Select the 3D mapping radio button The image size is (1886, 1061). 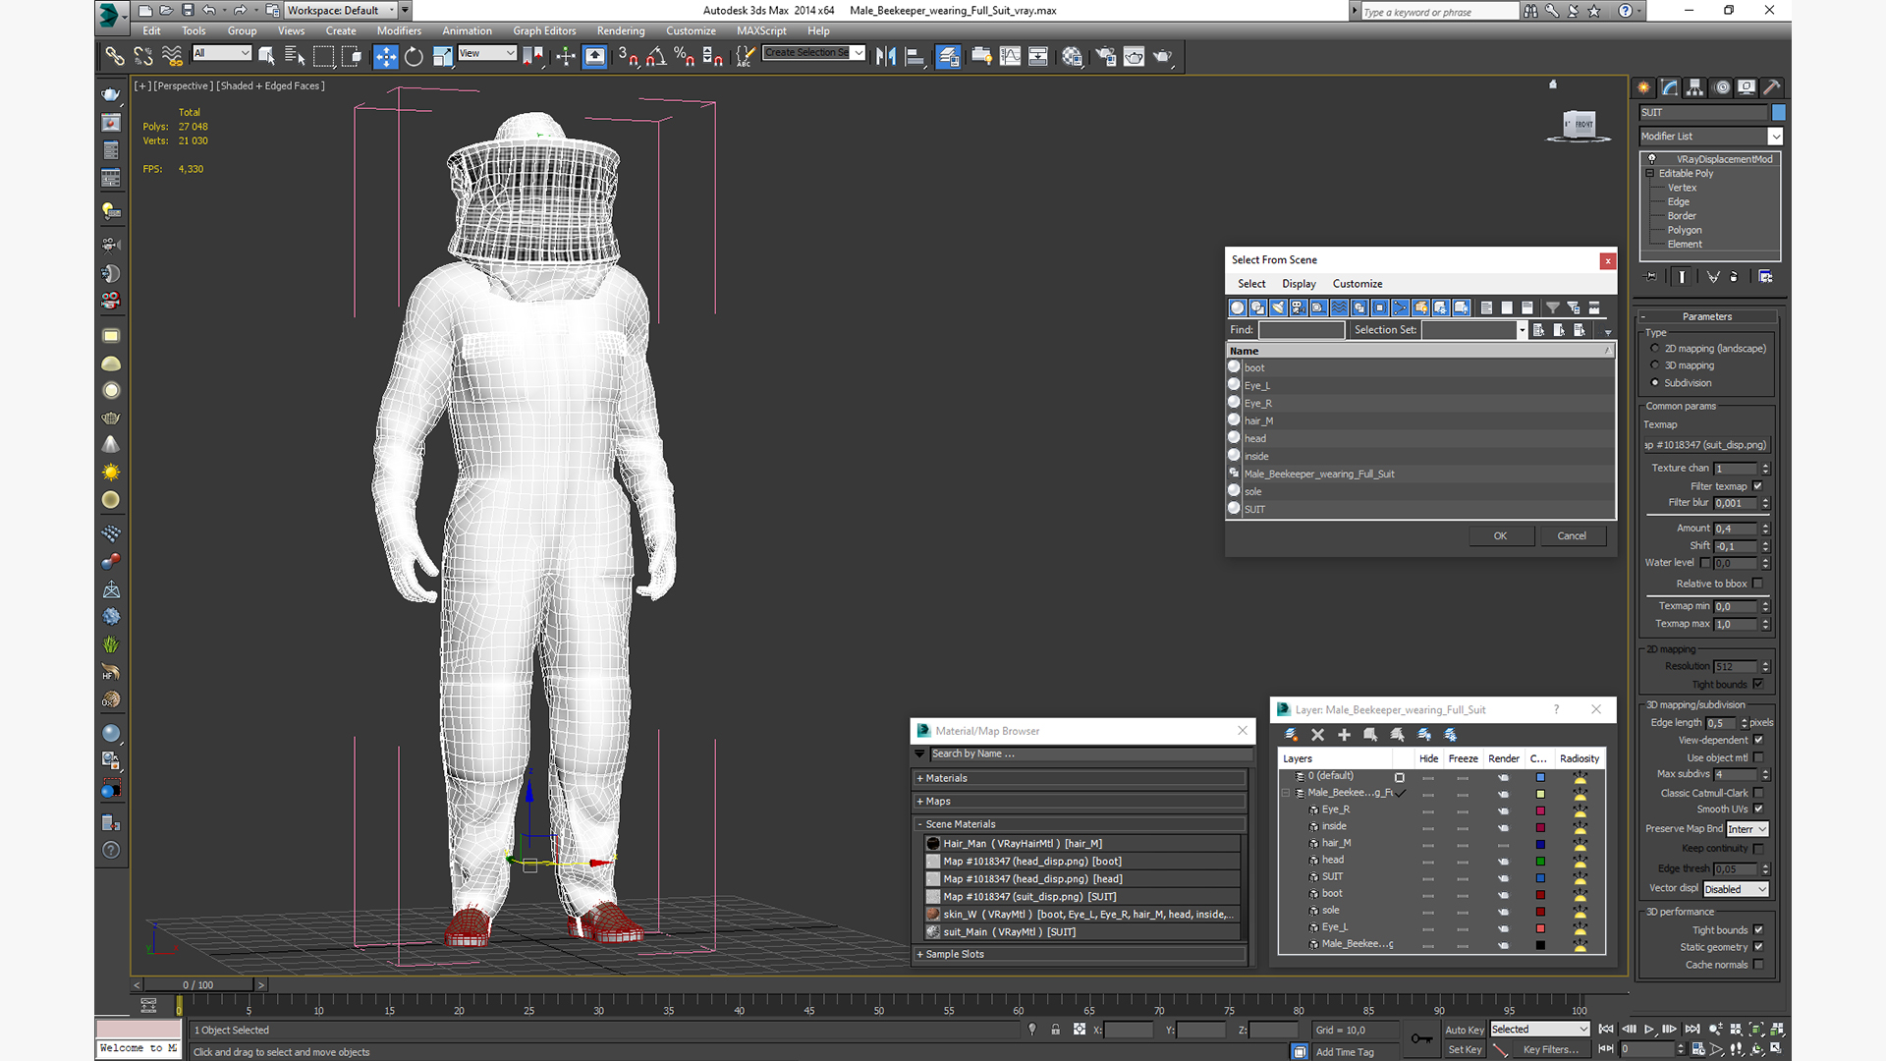[x=1655, y=365]
